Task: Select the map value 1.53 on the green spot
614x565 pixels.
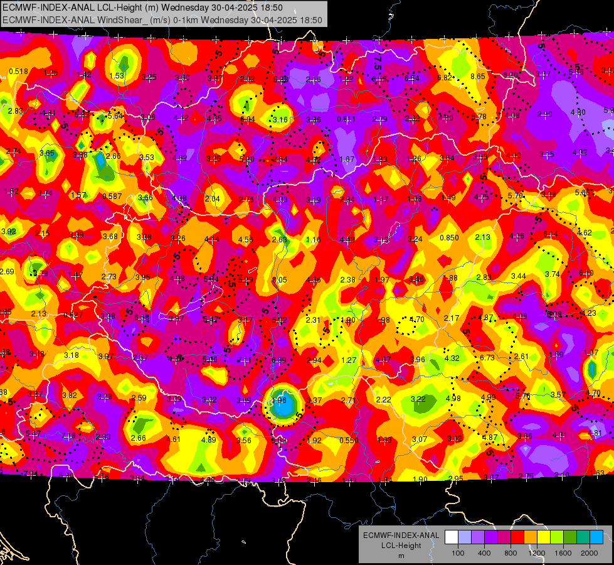Action: point(117,76)
